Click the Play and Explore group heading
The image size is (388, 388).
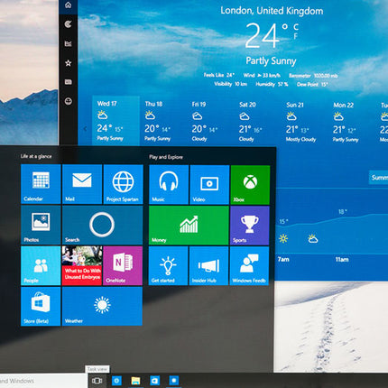pos(166,157)
